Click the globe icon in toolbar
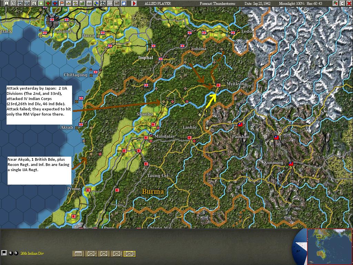This screenshot has height=265, width=353. pyautogui.click(x=96, y=3)
